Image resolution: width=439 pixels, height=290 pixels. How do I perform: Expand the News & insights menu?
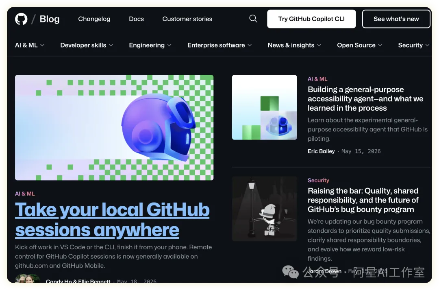(294, 45)
